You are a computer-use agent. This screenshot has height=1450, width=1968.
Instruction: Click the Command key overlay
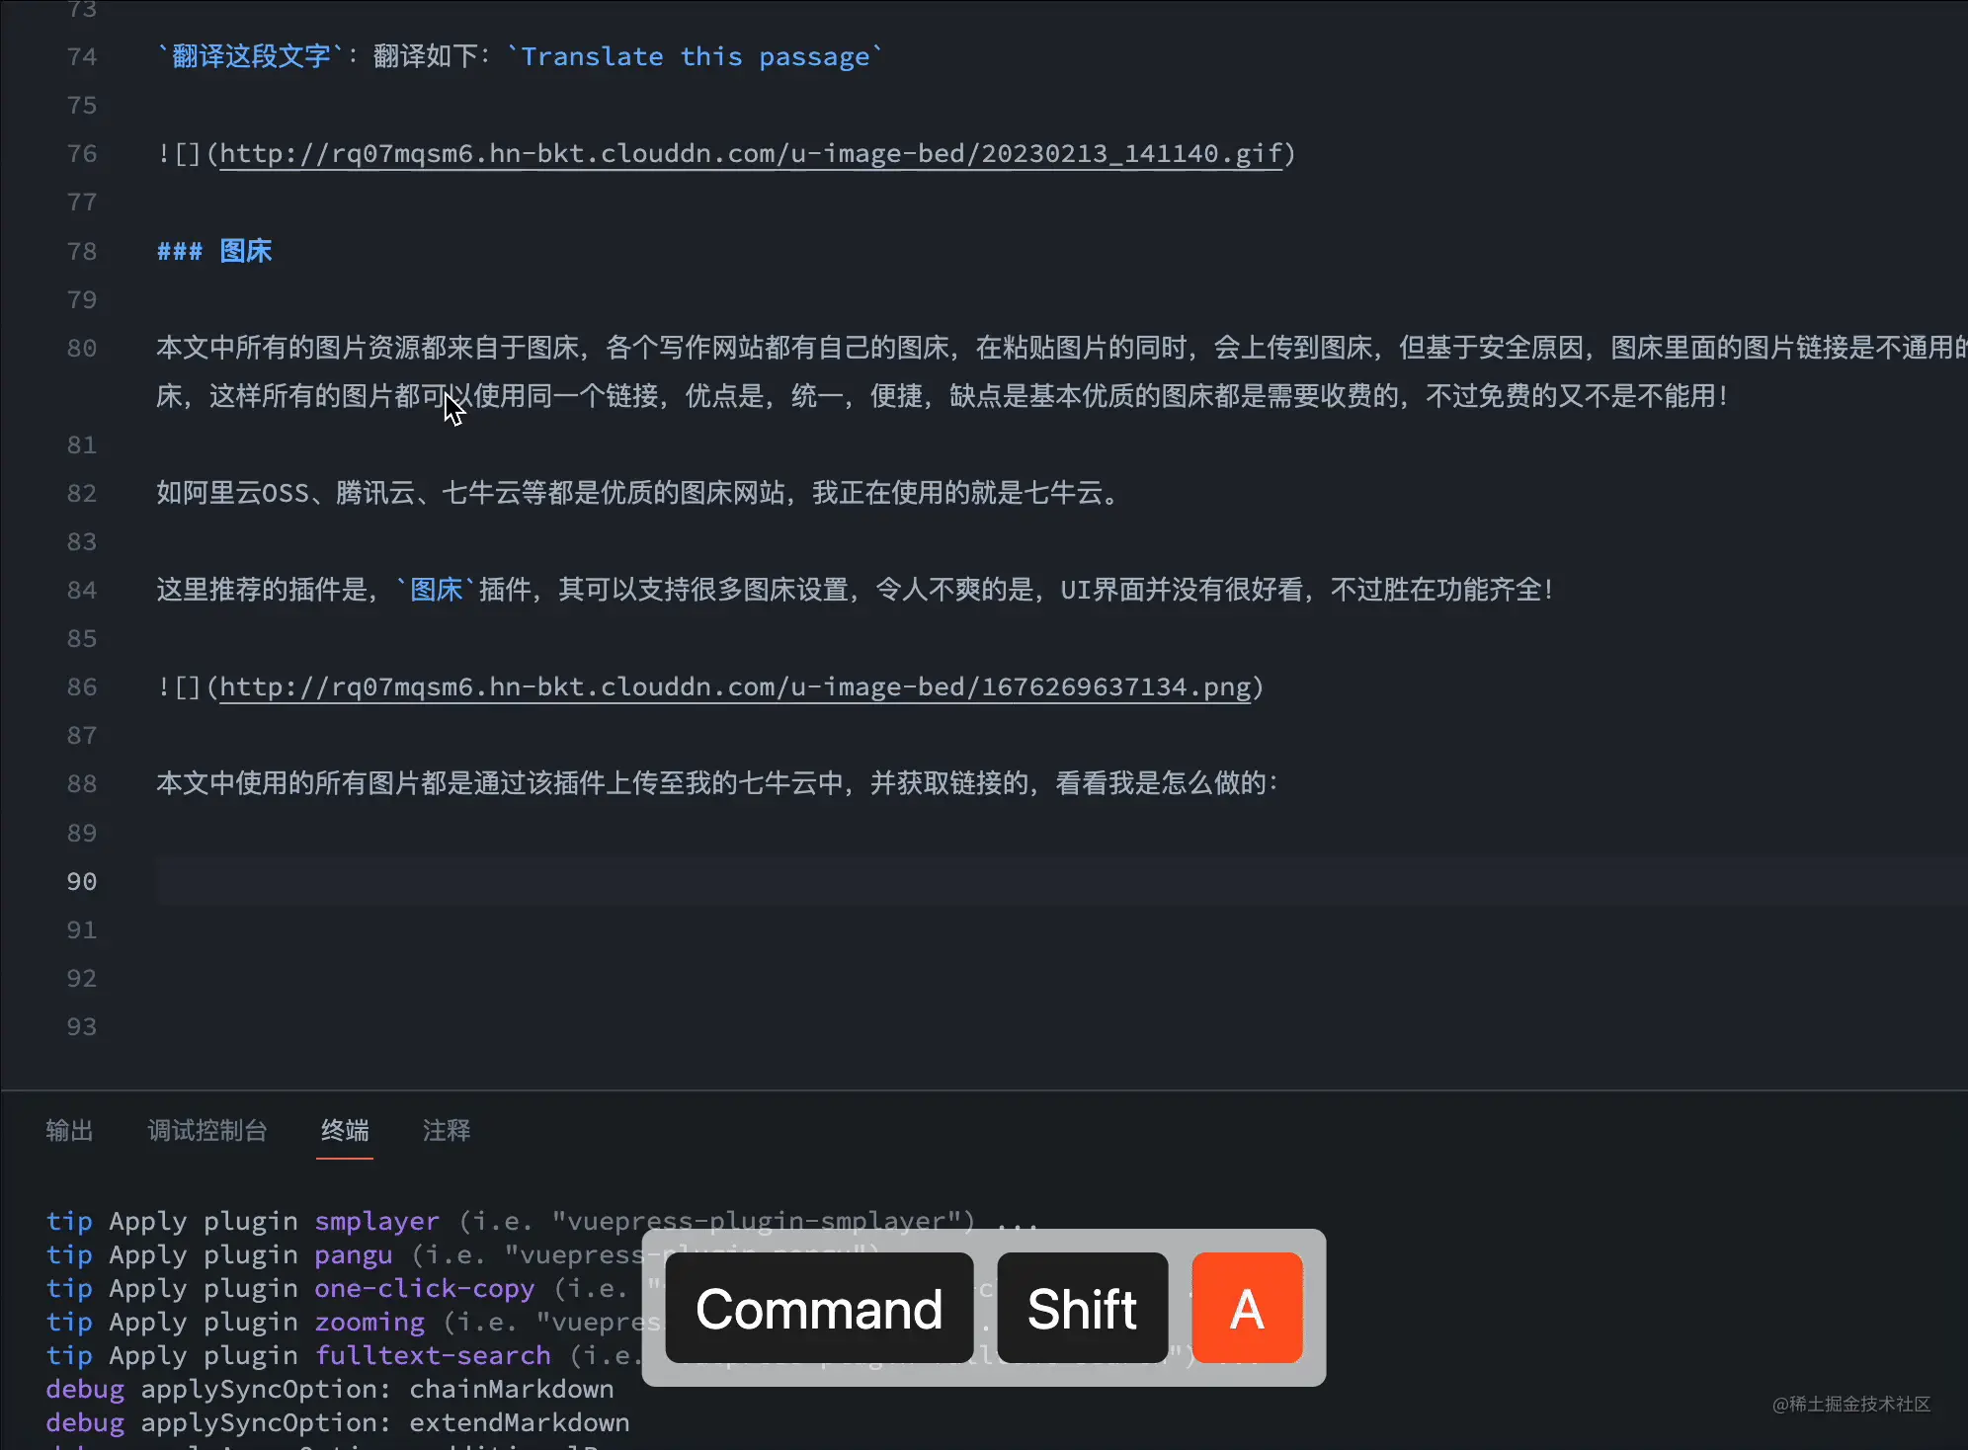819,1309
